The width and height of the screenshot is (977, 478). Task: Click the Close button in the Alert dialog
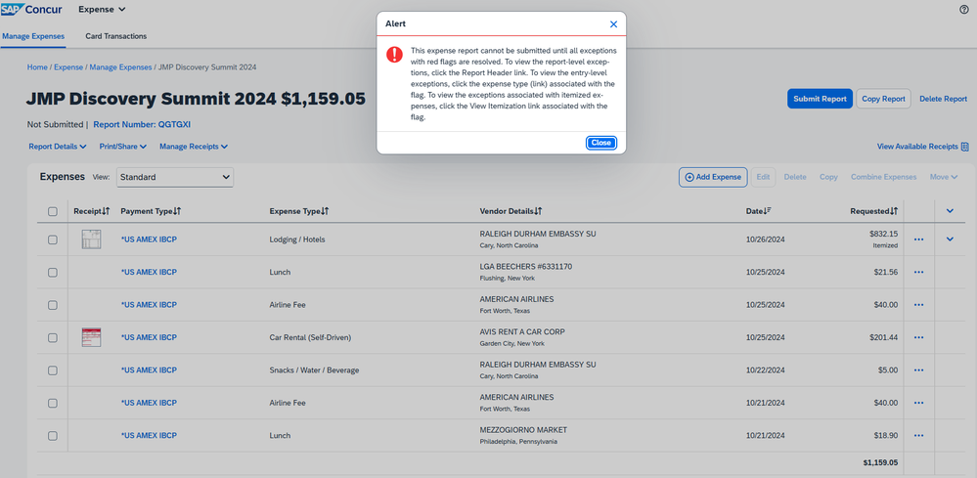click(x=601, y=143)
